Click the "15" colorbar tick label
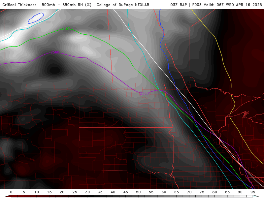Image resolution: width=264 pixels, height=198 pixels. 49,192
